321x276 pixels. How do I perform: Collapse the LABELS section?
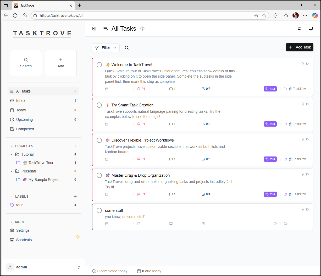pos(12,197)
